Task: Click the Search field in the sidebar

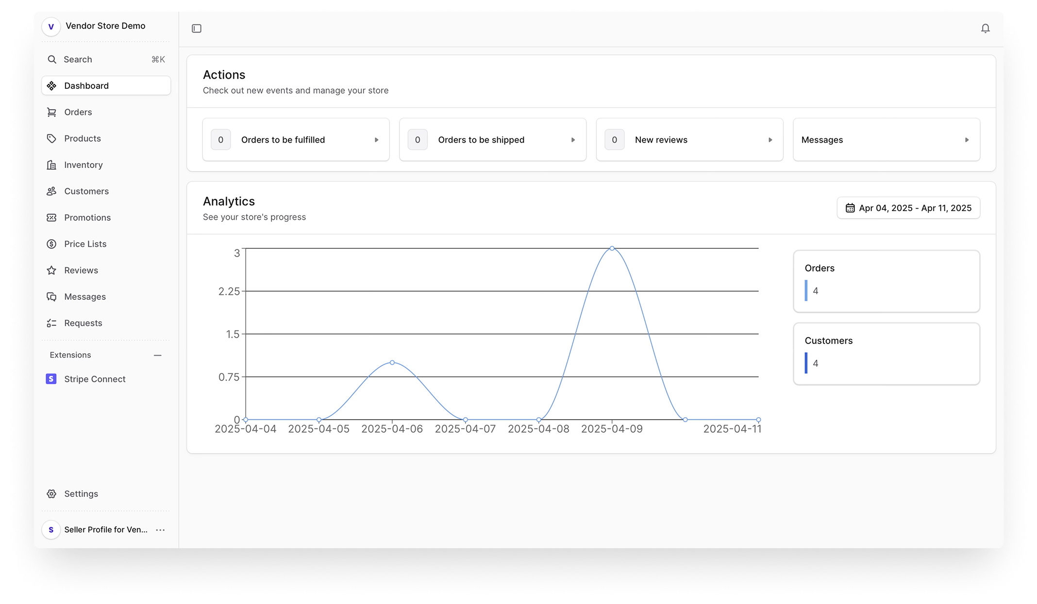Action: click(x=106, y=59)
